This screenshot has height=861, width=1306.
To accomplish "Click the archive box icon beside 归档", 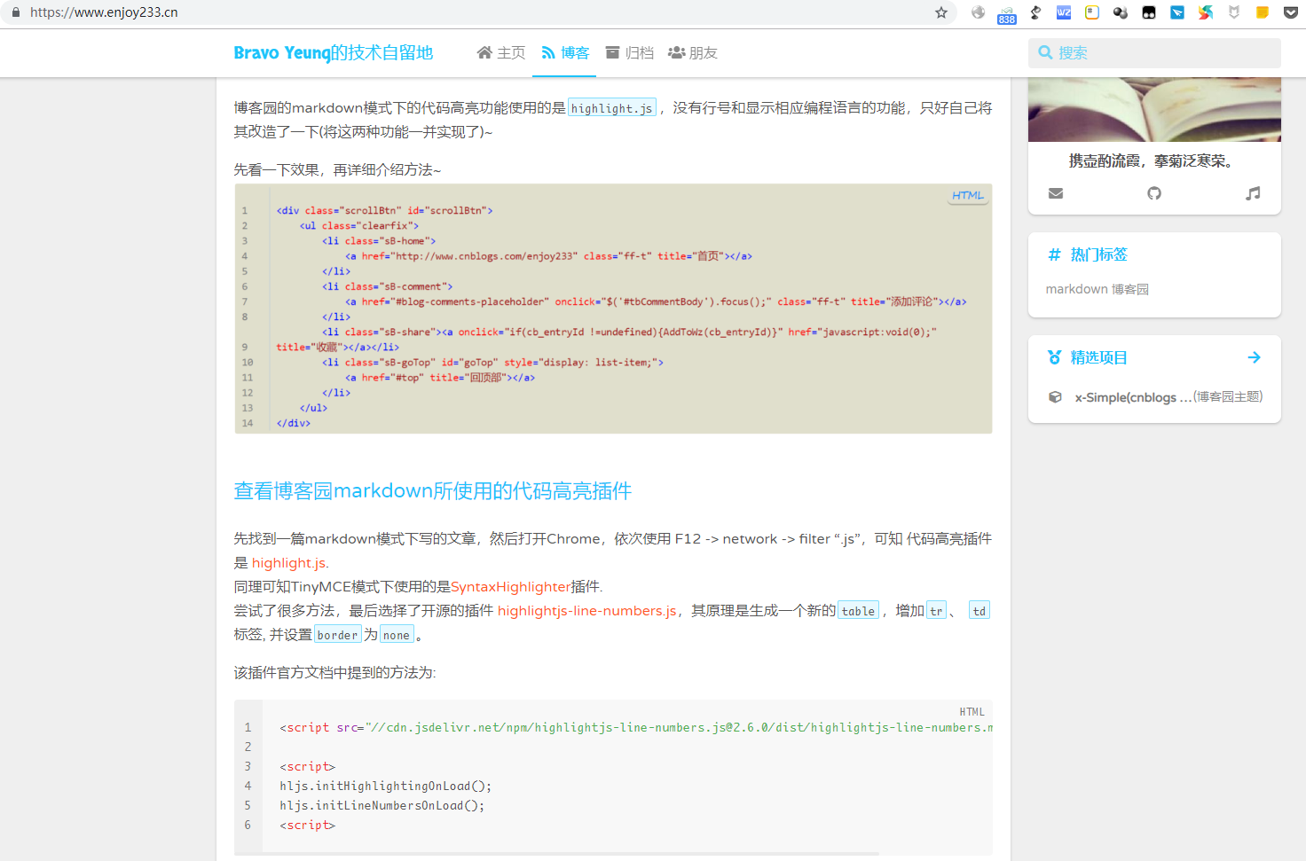I will 612,53.
